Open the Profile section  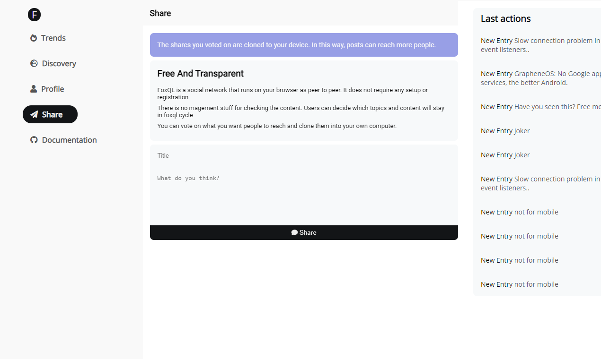point(52,89)
